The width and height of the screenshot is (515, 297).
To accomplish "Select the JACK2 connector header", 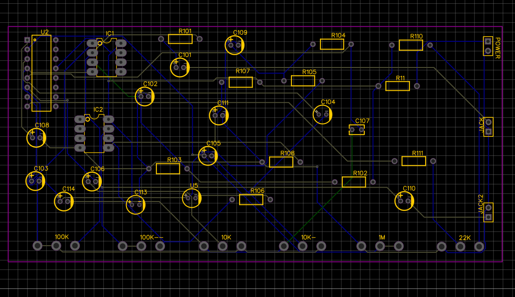I will (x=488, y=212).
